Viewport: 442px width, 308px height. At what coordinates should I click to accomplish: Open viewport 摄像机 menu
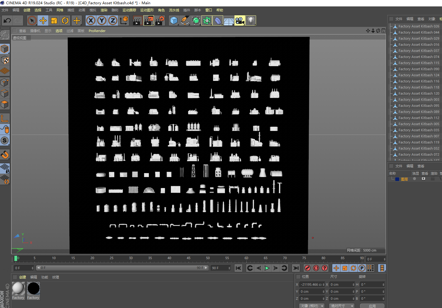coord(35,31)
